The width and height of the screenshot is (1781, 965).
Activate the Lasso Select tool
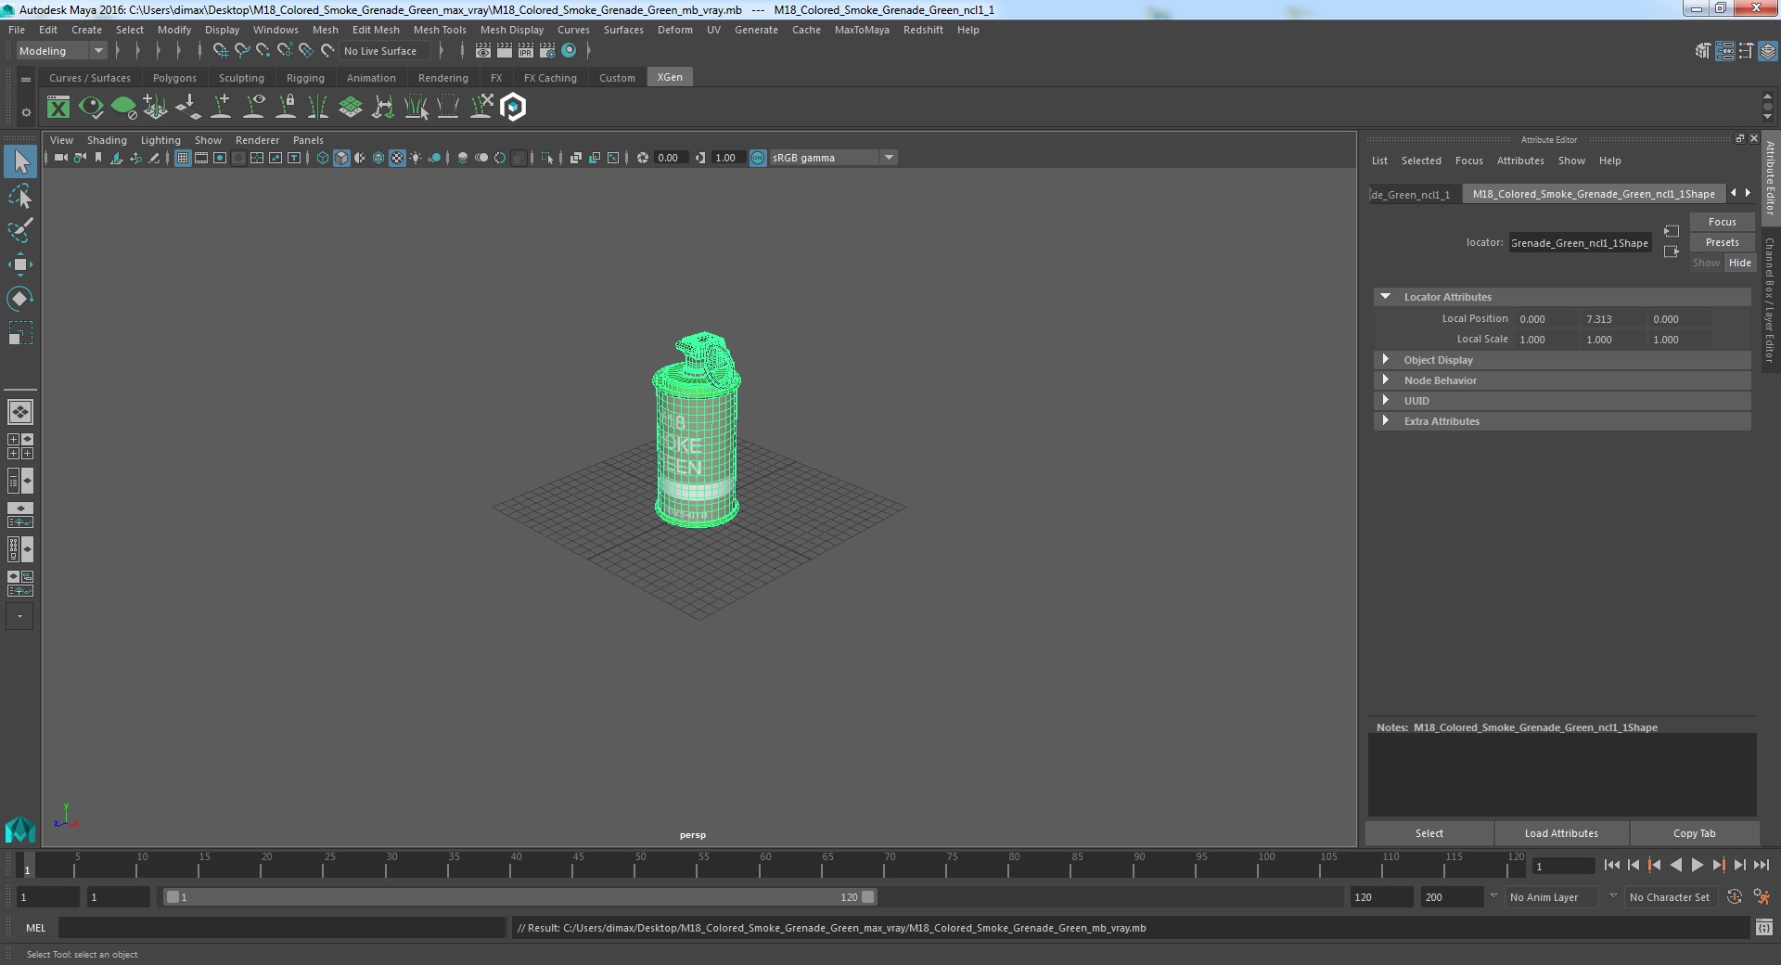point(20,197)
